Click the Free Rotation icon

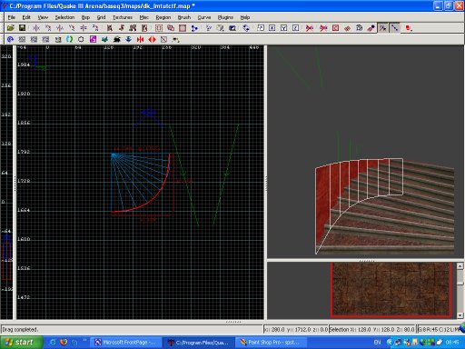pyautogui.click(x=246, y=28)
